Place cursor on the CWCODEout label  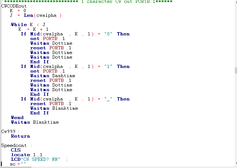click(x=14, y=6)
